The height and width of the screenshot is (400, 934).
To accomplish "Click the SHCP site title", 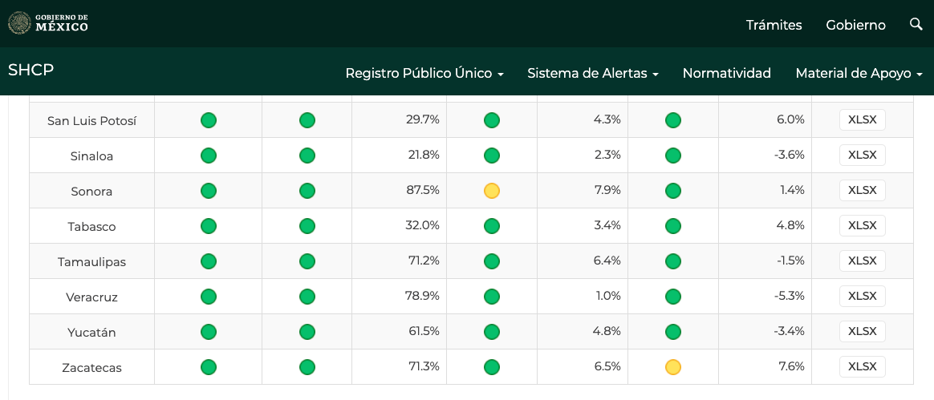I will [x=30, y=70].
